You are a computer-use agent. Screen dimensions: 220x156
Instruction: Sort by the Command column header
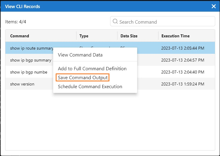click(x=20, y=36)
